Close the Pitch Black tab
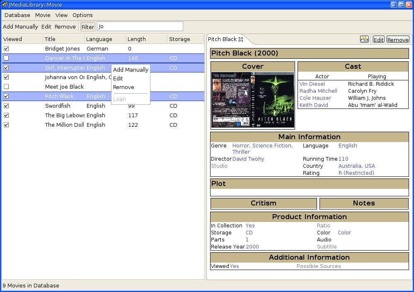 click(x=241, y=39)
